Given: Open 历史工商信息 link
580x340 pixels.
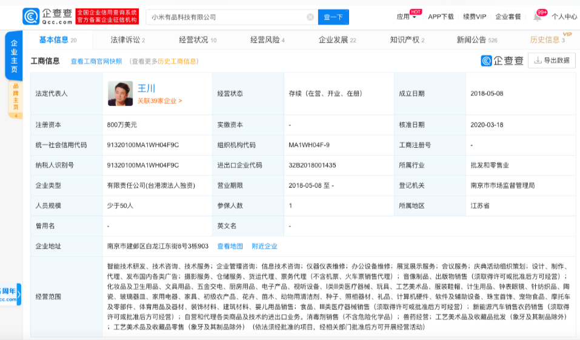Looking at the screenshot, I should (177, 61).
